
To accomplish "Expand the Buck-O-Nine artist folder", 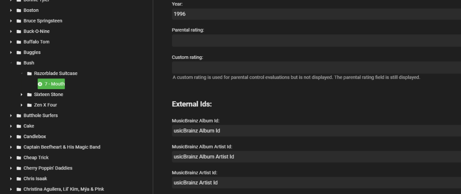I will 11,31.
